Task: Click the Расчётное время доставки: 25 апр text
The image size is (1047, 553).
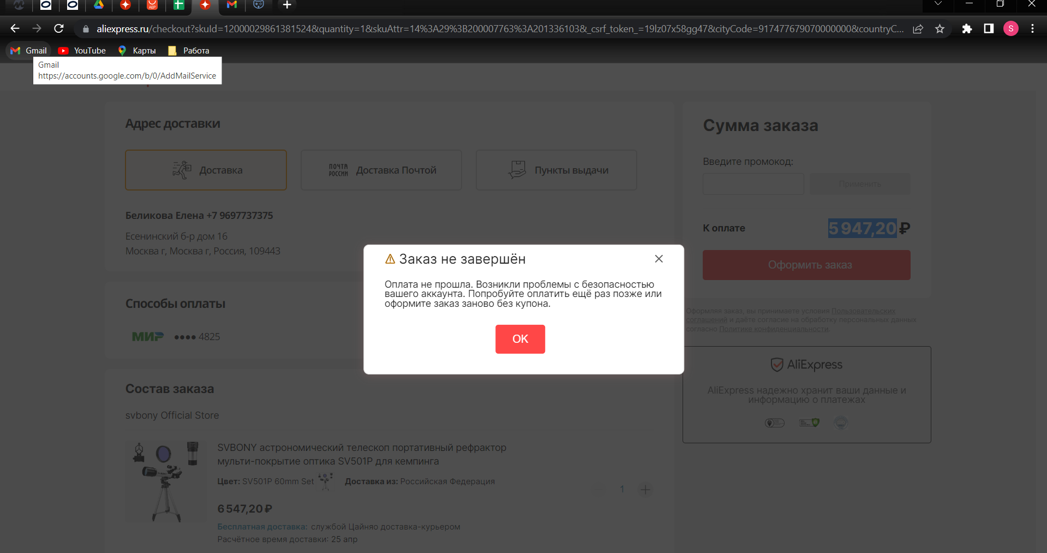Action: pyautogui.click(x=288, y=539)
